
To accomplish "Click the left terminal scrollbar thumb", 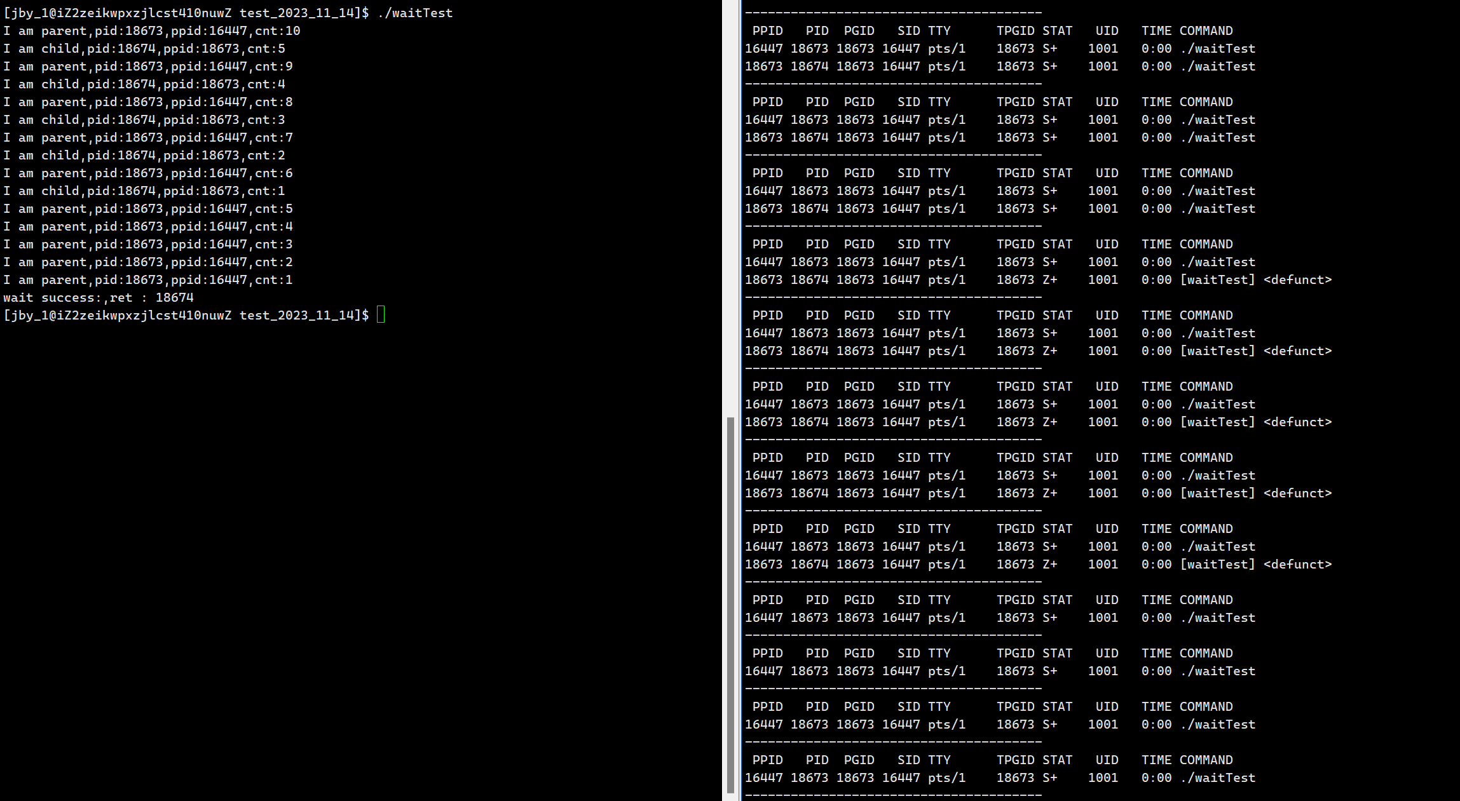I will tap(730, 605).
